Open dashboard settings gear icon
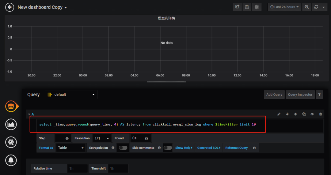Screen dimensions: 331x175 pos(257,7)
